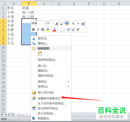This screenshot has height=122, width=130.
Task: Click the Copy icon in context menu
Action: pos(34,43)
